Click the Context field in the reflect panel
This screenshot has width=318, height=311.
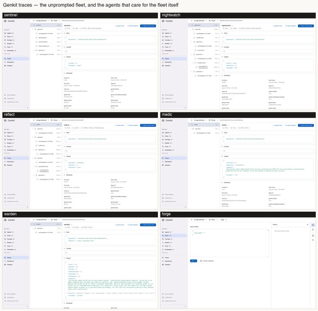110,151
